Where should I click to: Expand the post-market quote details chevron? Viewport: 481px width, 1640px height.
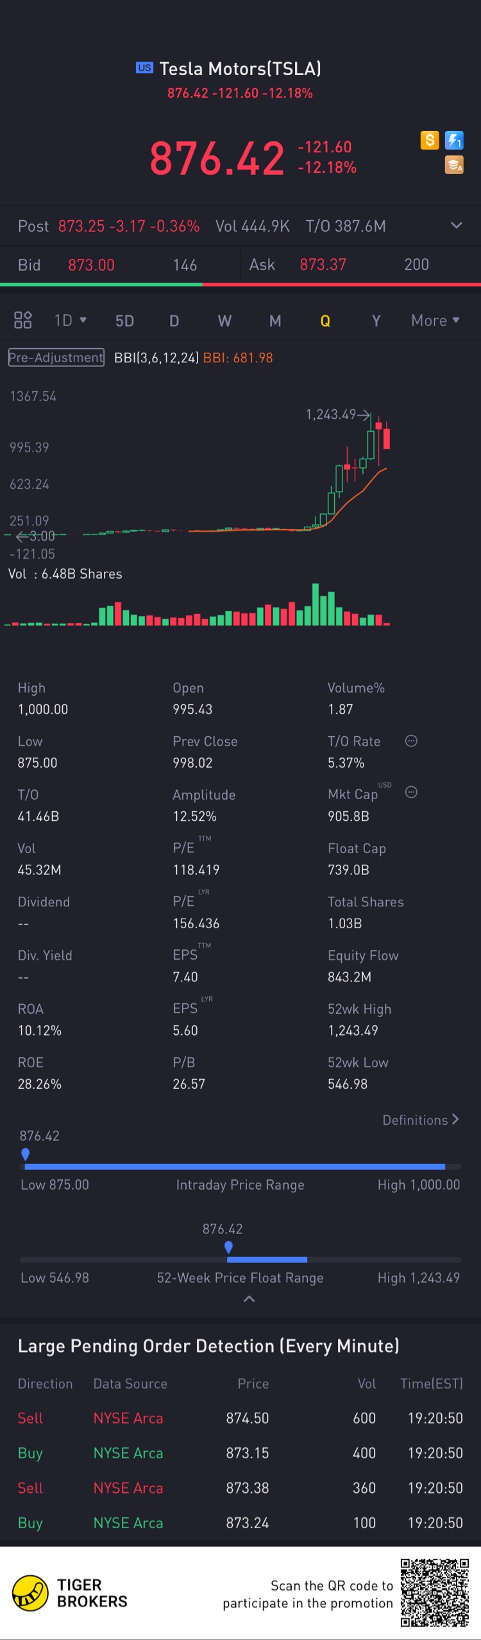tap(456, 225)
